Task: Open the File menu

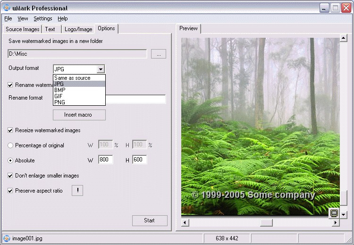Action: point(8,18)
